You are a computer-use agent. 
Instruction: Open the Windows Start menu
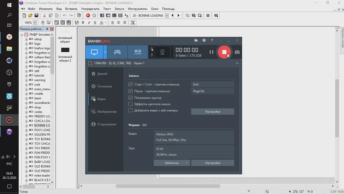click(x=9, y=5)
